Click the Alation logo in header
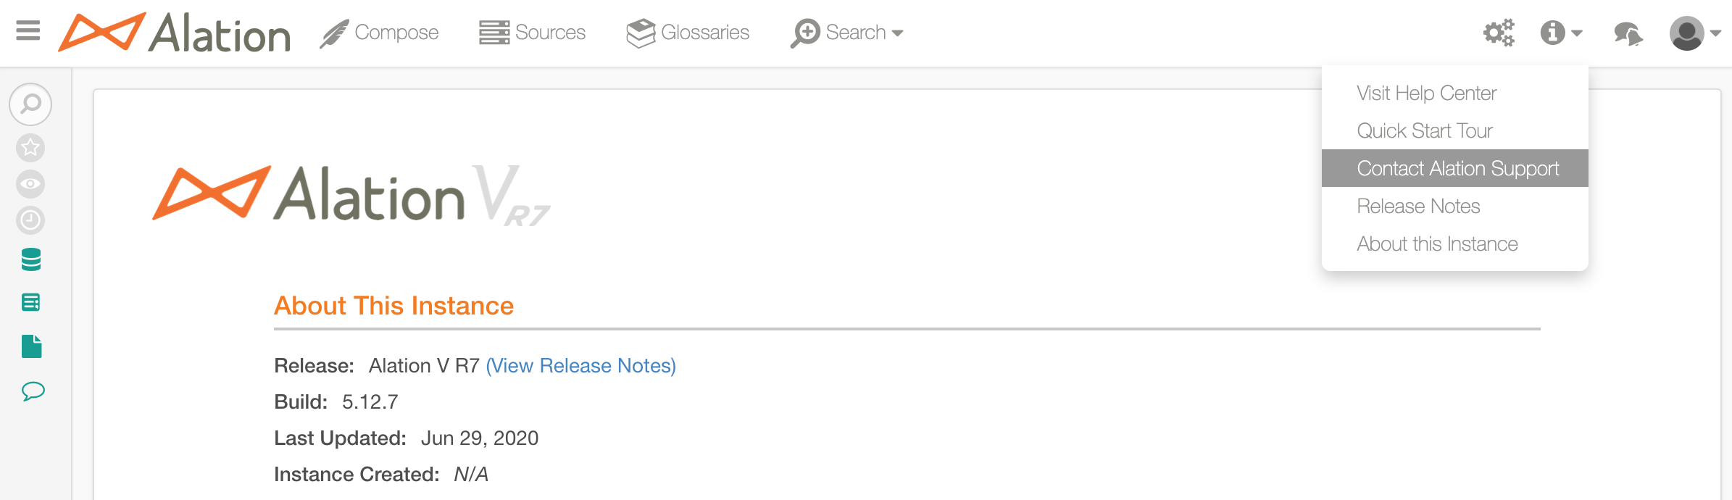This screenshot has height=500, width=1732. [175, 33]
